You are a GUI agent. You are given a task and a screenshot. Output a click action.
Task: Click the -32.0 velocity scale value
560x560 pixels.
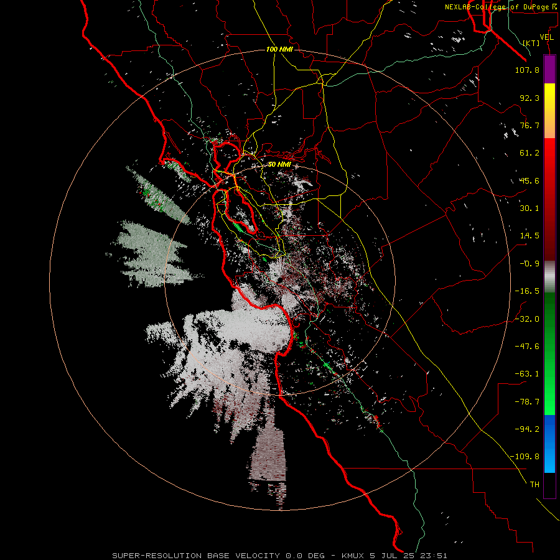coord(527,319)
